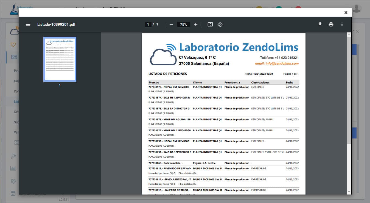Click the Fecha column header
This screenshot has width=370, height=203.
pyautogui.click(x=290, y=82)
